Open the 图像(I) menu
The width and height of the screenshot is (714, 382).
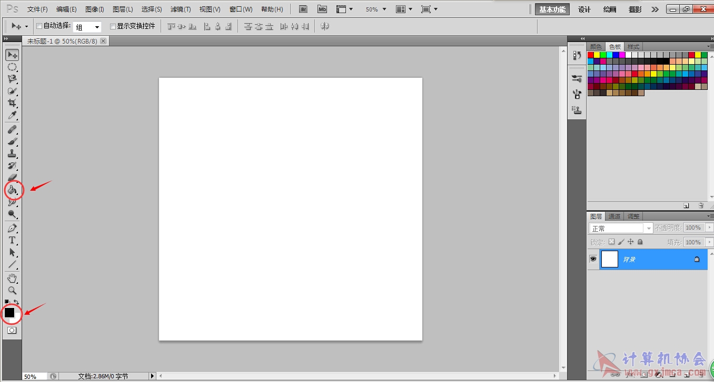pos(95,9)
